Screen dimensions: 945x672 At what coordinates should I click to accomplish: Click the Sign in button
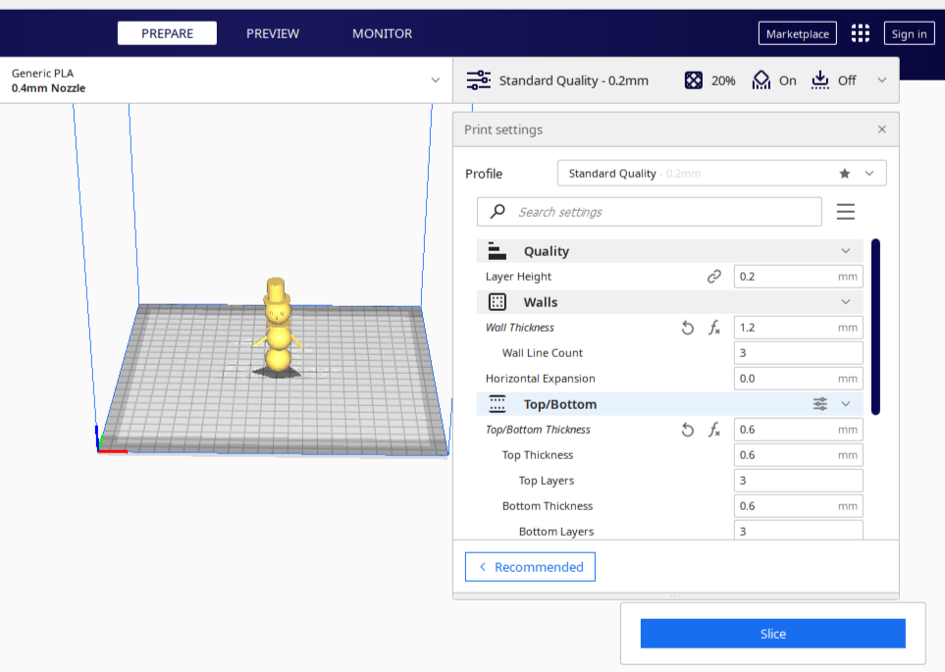pyautogui.click(x=909, y=33)
